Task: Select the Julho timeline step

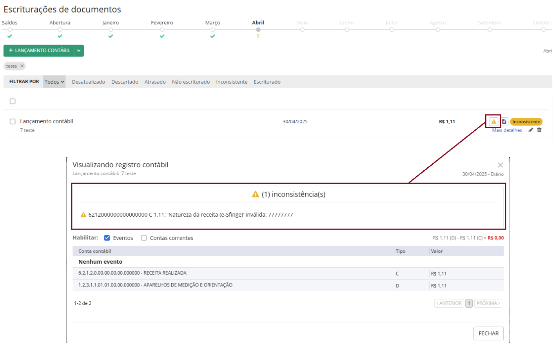Action: pos(392,29)
